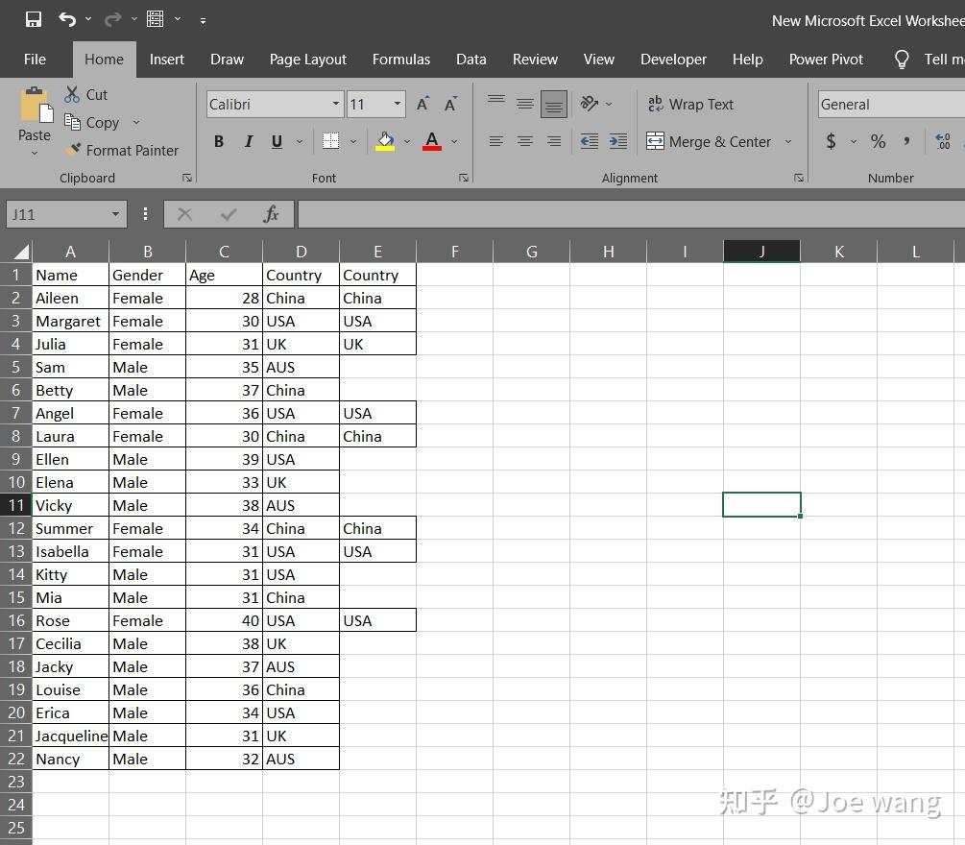Open the Developer ribbon tab
This screenshot has width=965, height=845.
673,59
